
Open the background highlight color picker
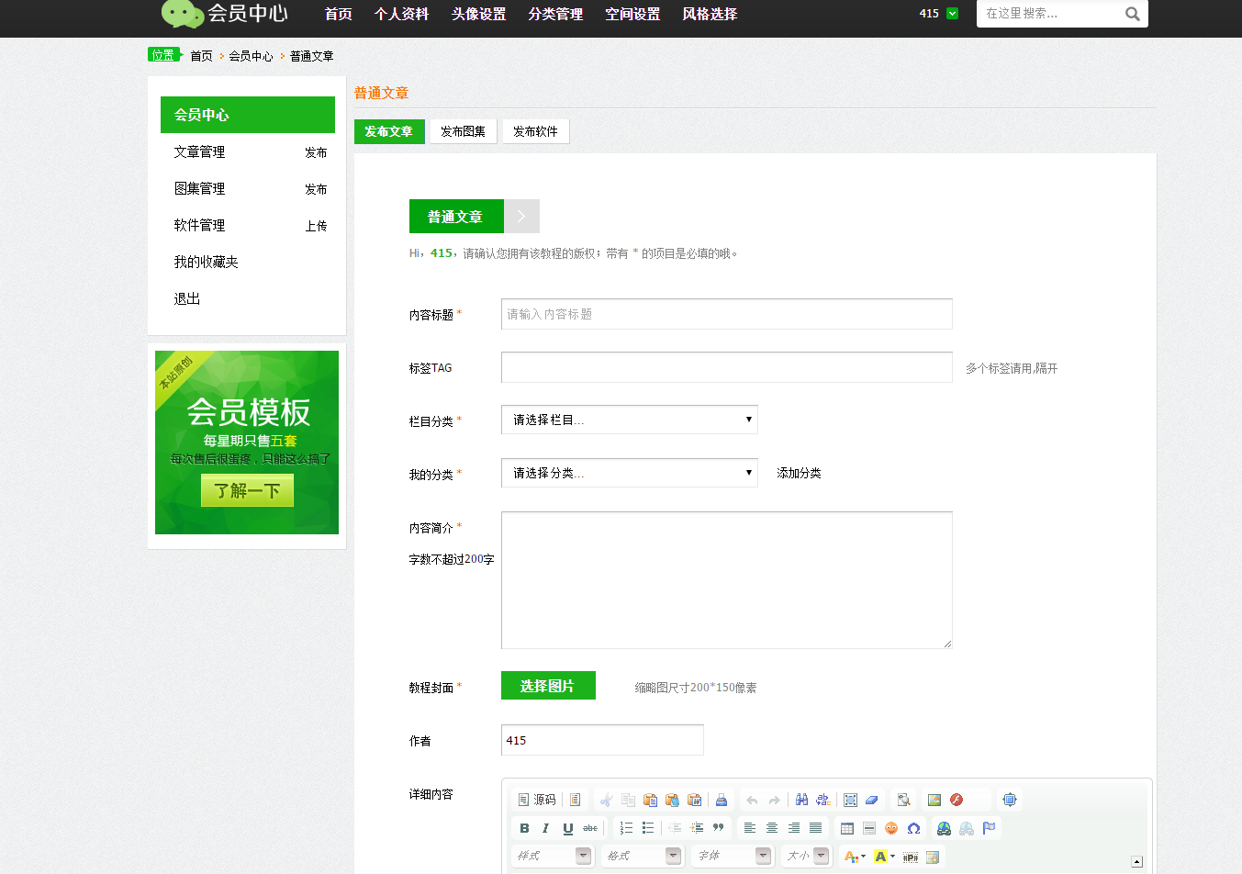point(884,857)
